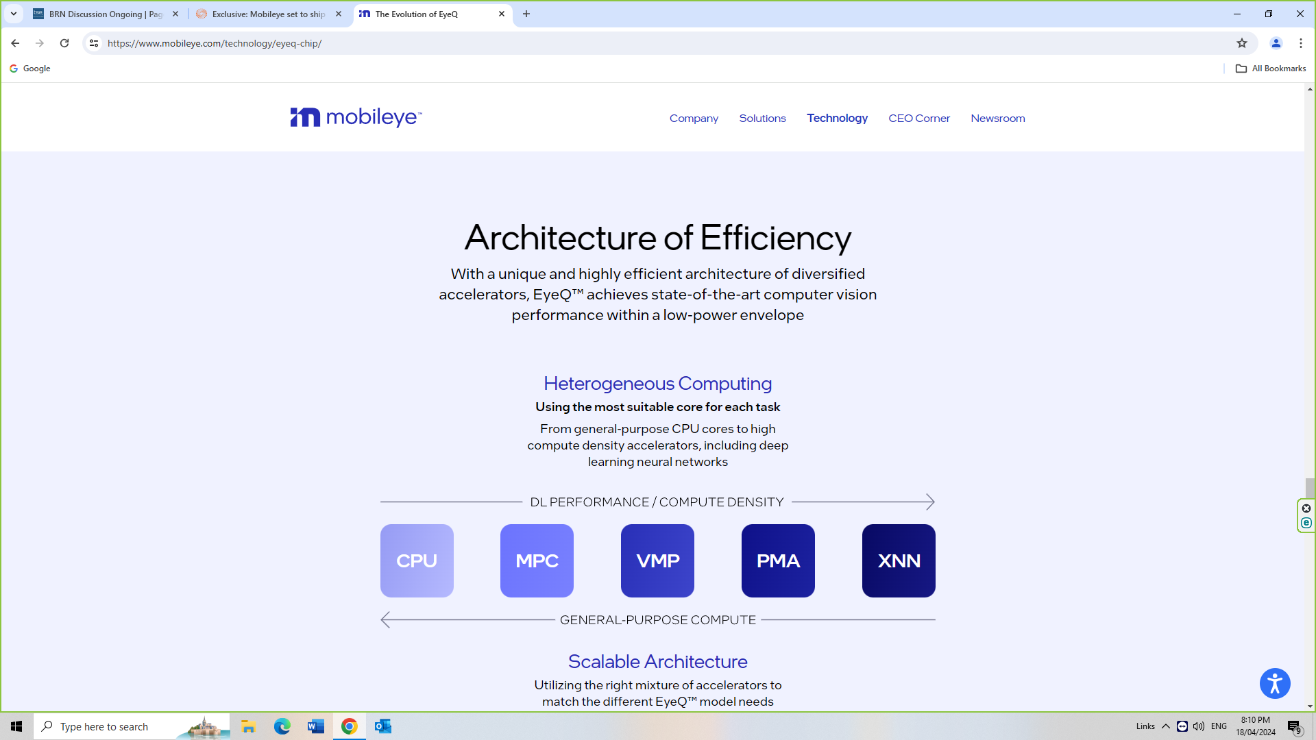Open clock showing 8:10 PM
The image size is (1316, 740).
click(1256, 726)
